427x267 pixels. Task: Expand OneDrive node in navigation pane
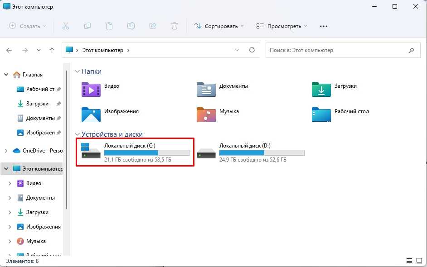[6, 151]
